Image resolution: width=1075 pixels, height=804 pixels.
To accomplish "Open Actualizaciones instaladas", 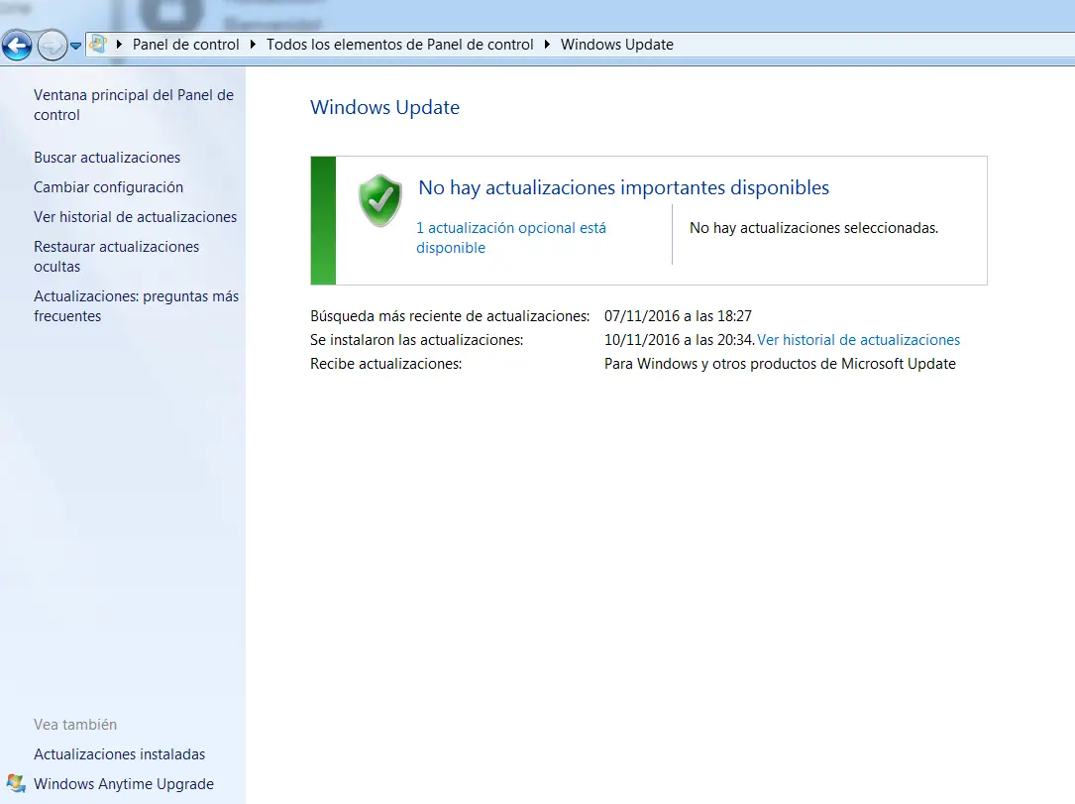I will (119, 754).
